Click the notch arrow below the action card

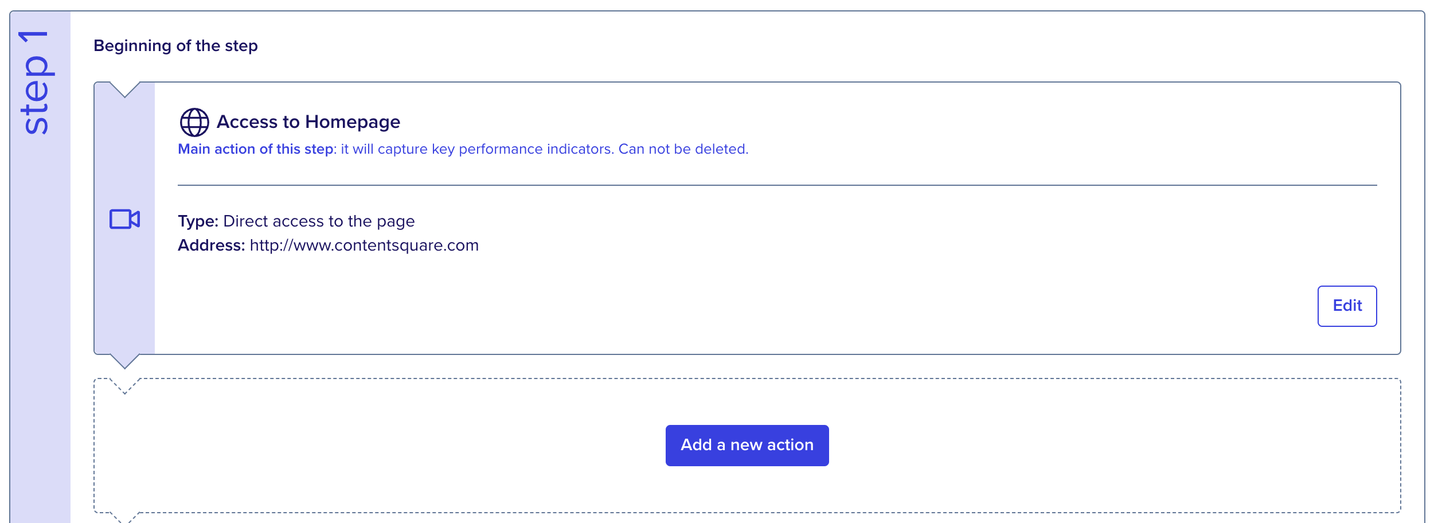point(124,361)
